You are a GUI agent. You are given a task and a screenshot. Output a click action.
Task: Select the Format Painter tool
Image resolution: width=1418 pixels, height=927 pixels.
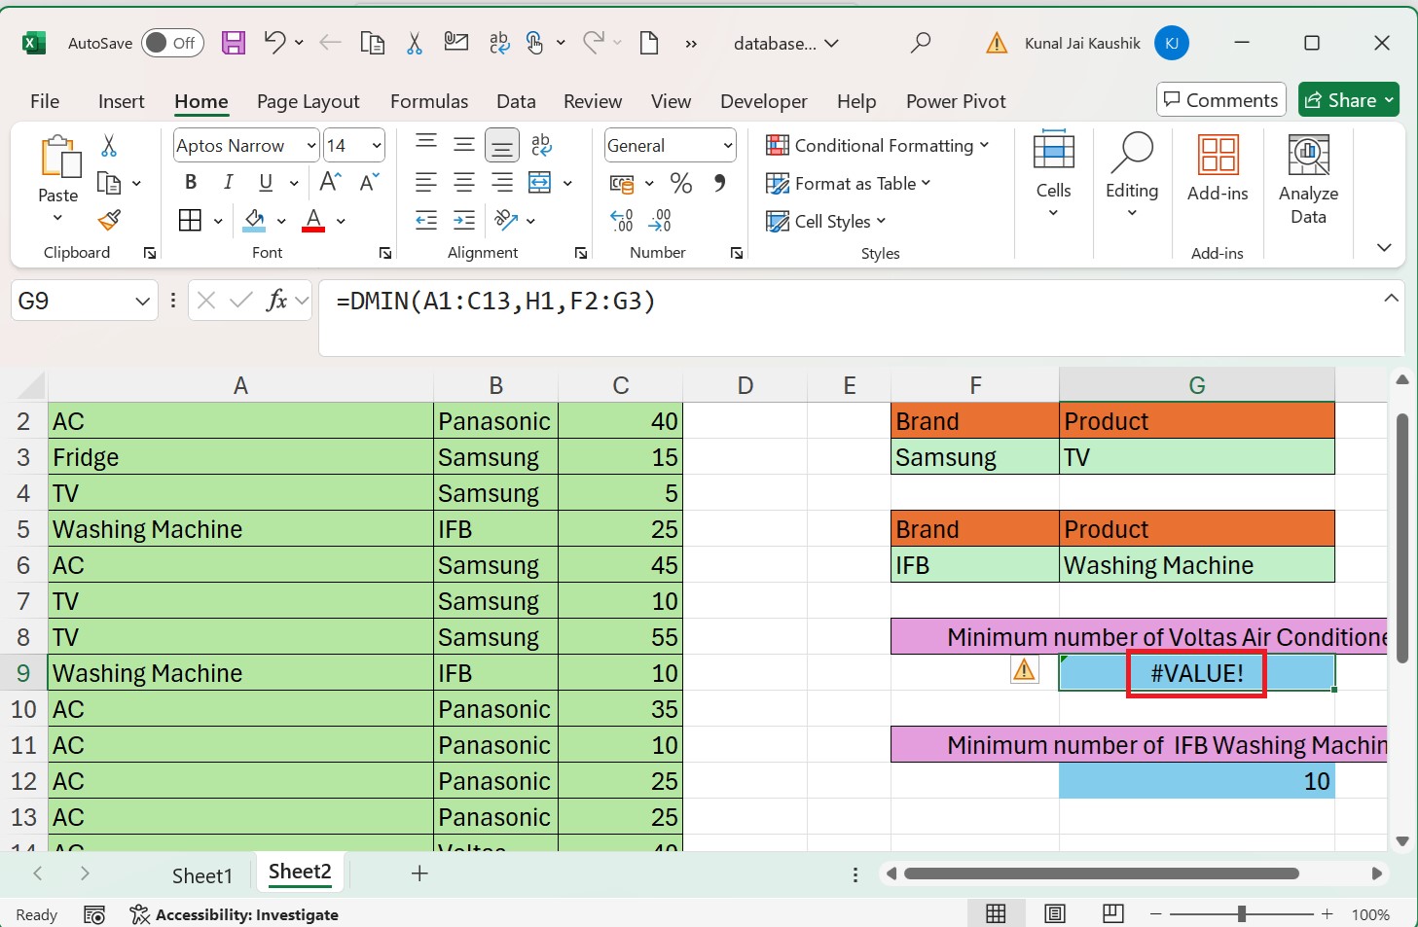point(109,222)
